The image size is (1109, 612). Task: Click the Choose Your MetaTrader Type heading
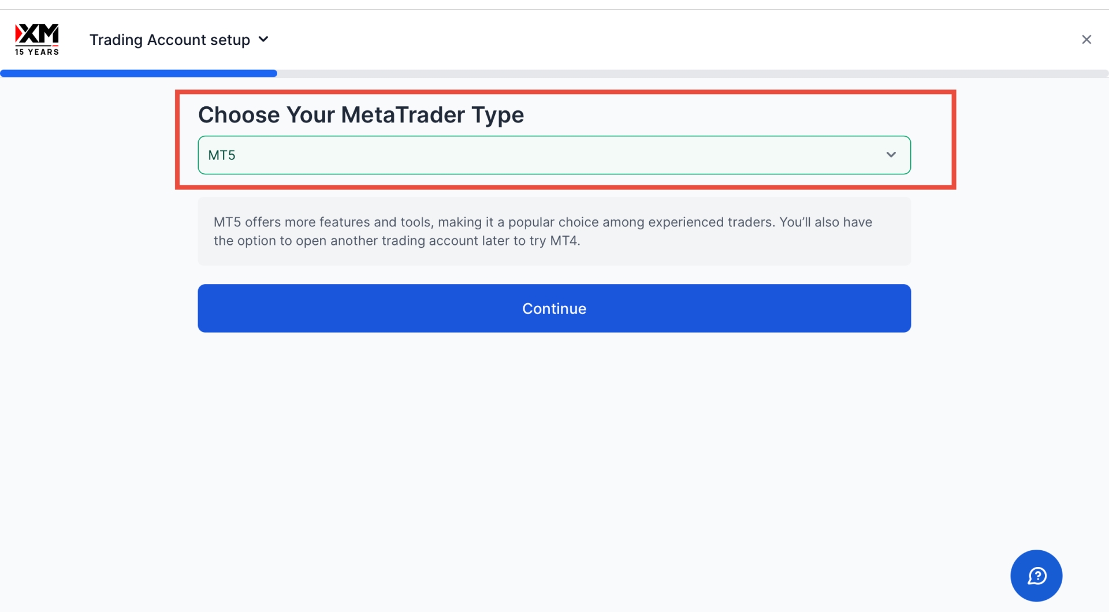[361, 115]
